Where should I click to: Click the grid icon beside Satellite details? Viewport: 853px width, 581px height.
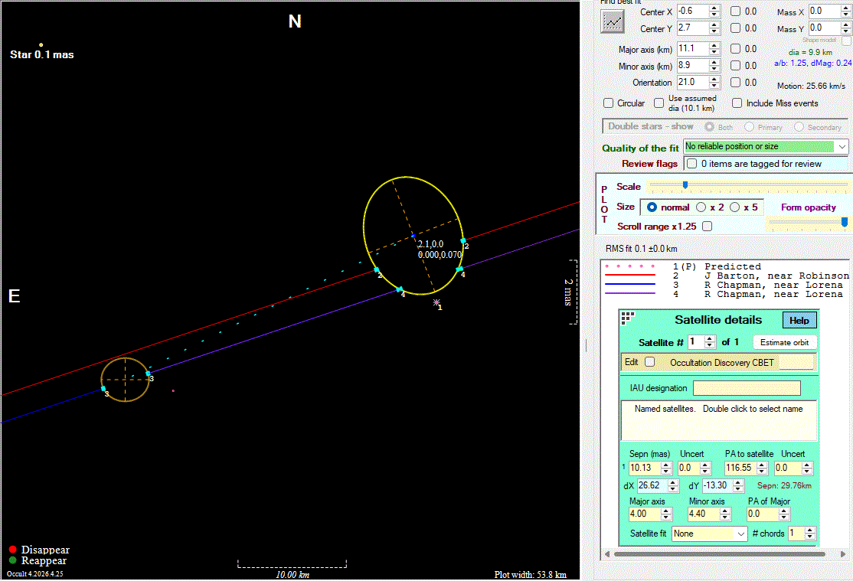628,318
